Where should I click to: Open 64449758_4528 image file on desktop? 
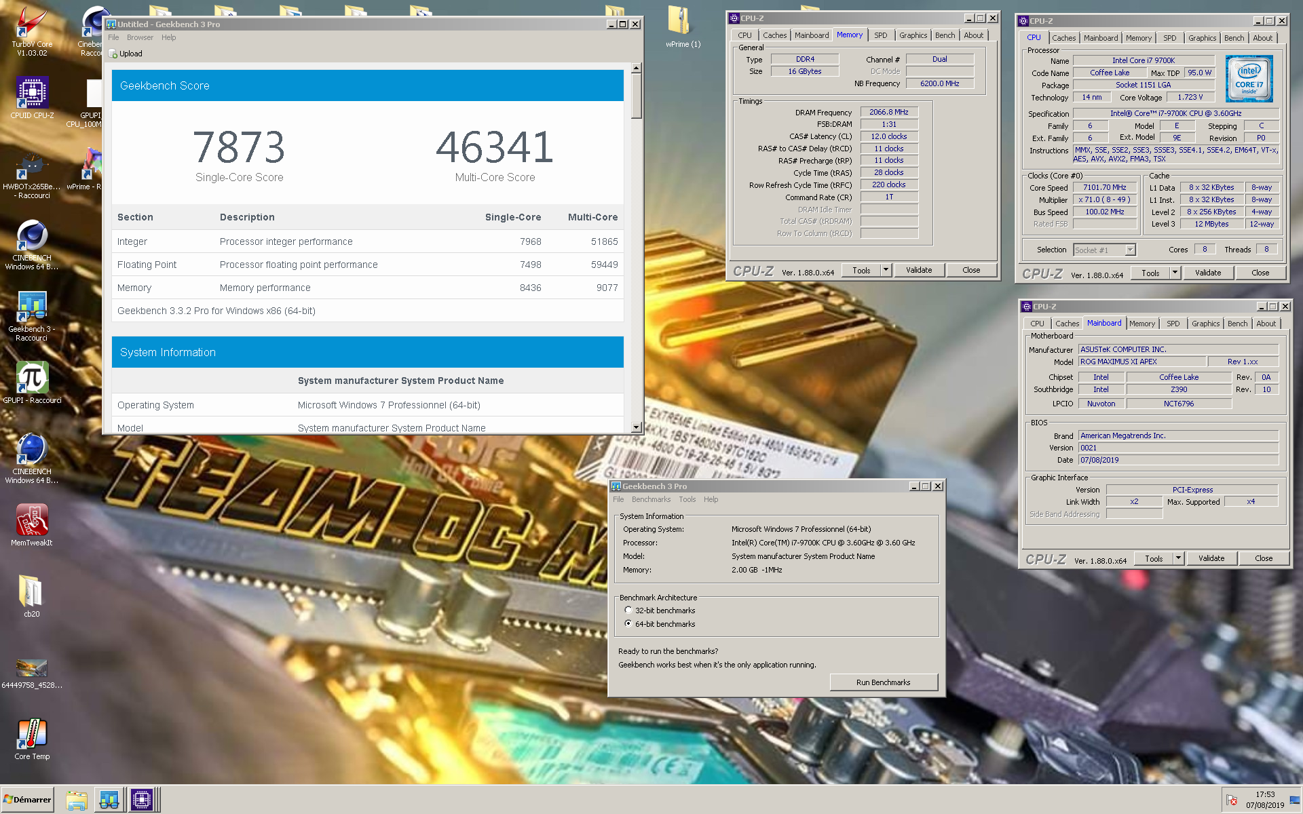point(31,673)
